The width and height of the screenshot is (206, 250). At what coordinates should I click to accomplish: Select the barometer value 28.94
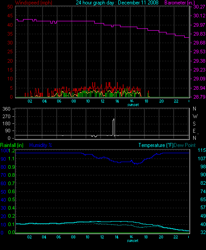click(199, 88)
